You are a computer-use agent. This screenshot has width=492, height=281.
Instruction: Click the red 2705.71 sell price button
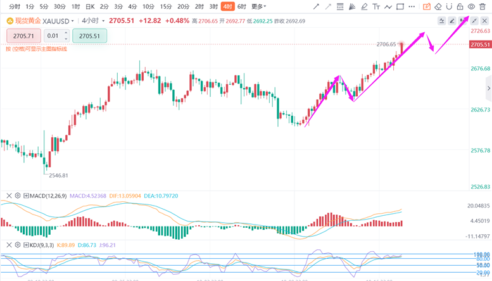pyautogui.click(x=23, y=36)
